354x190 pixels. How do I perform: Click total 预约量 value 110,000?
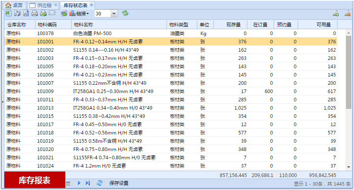pyautogui.click(x=288, y=175)
